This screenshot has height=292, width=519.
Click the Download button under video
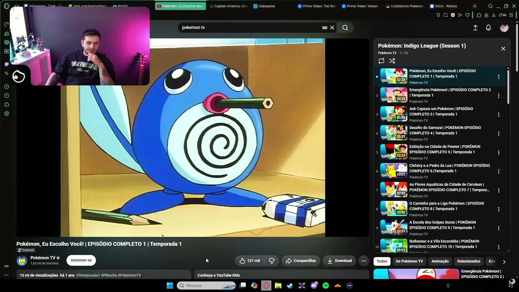coord(339,261)
